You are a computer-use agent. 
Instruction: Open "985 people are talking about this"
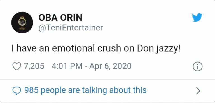[85, 90]
